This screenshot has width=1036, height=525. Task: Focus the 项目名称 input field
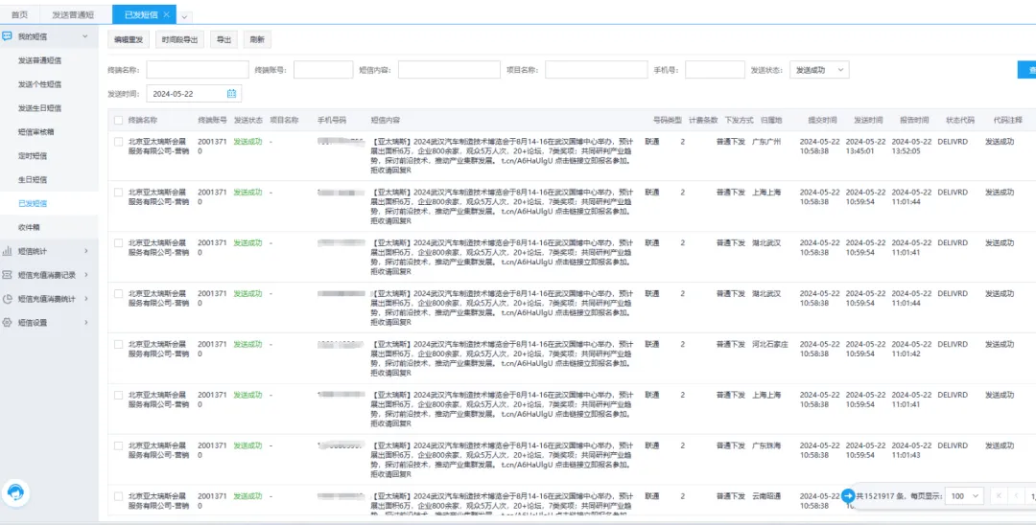click(x=597, y=70)
